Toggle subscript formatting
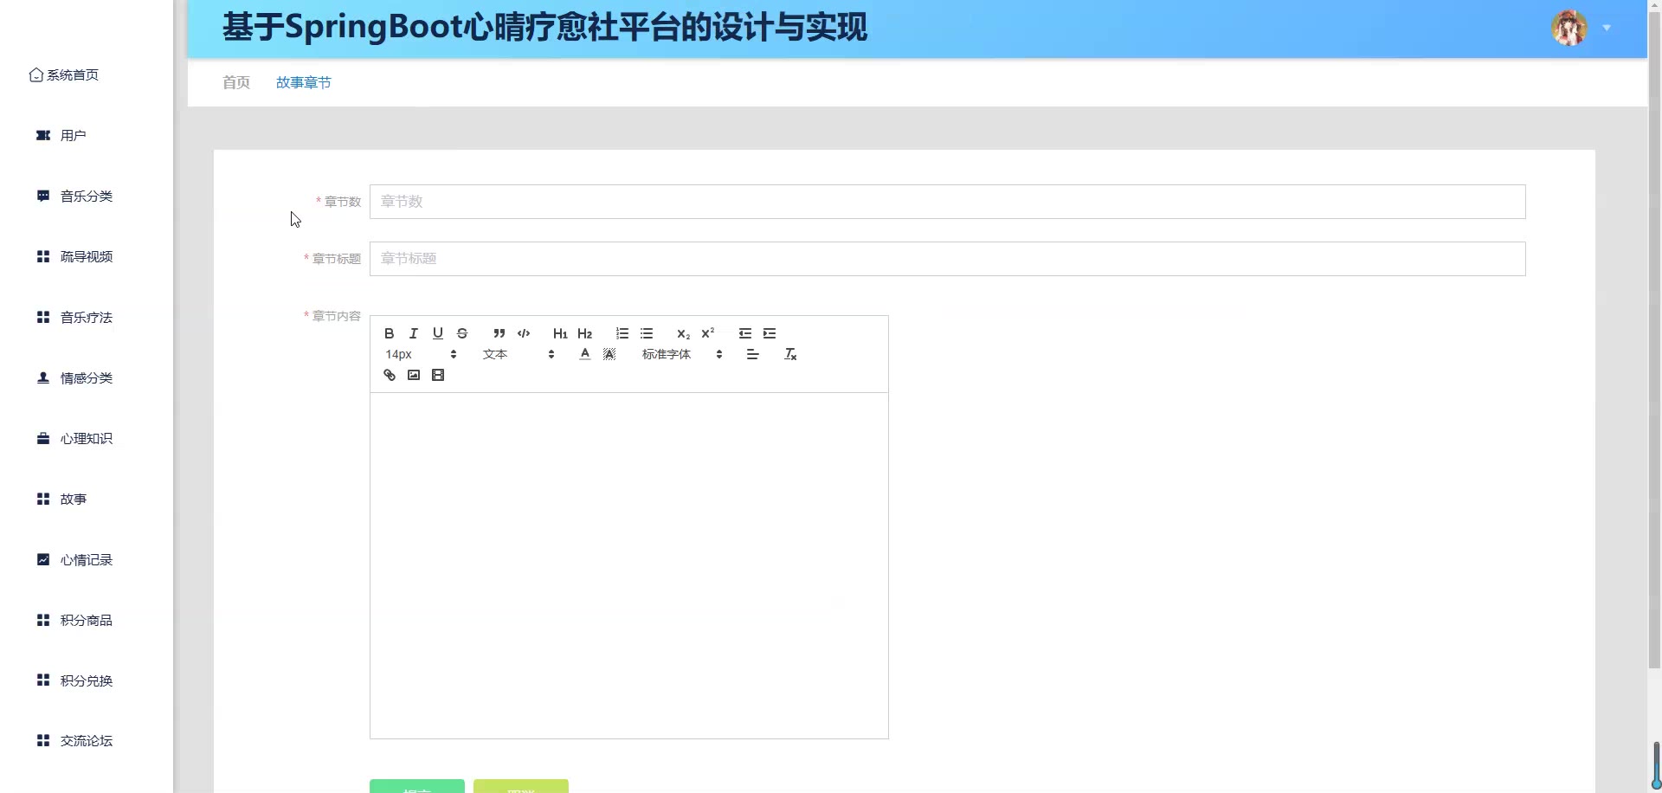Screen dimensions: 1662x793 click(684, 333)
